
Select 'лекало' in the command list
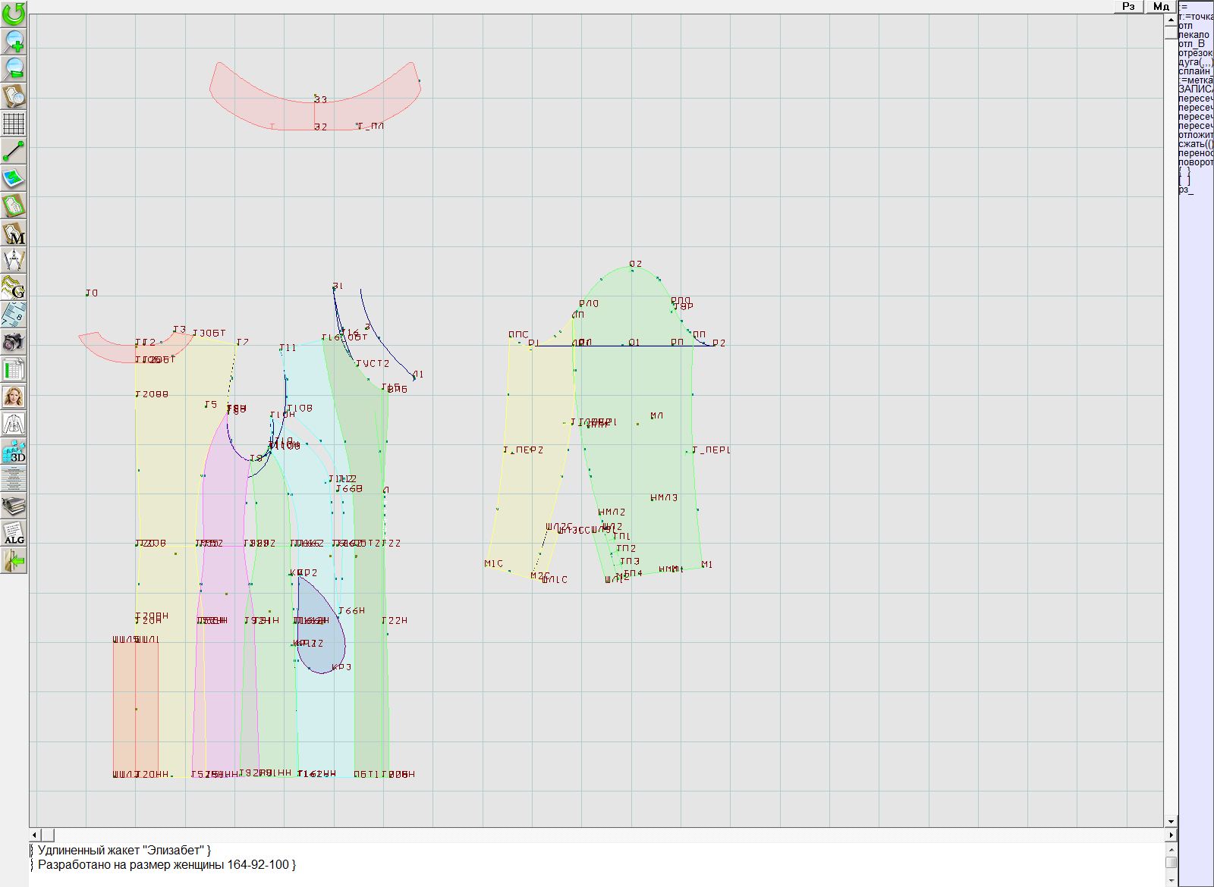pos(1194,35)
